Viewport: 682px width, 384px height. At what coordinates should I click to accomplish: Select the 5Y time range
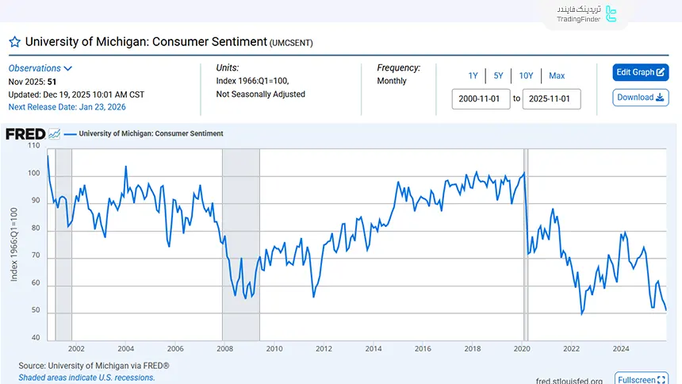[x=498, y=75]
